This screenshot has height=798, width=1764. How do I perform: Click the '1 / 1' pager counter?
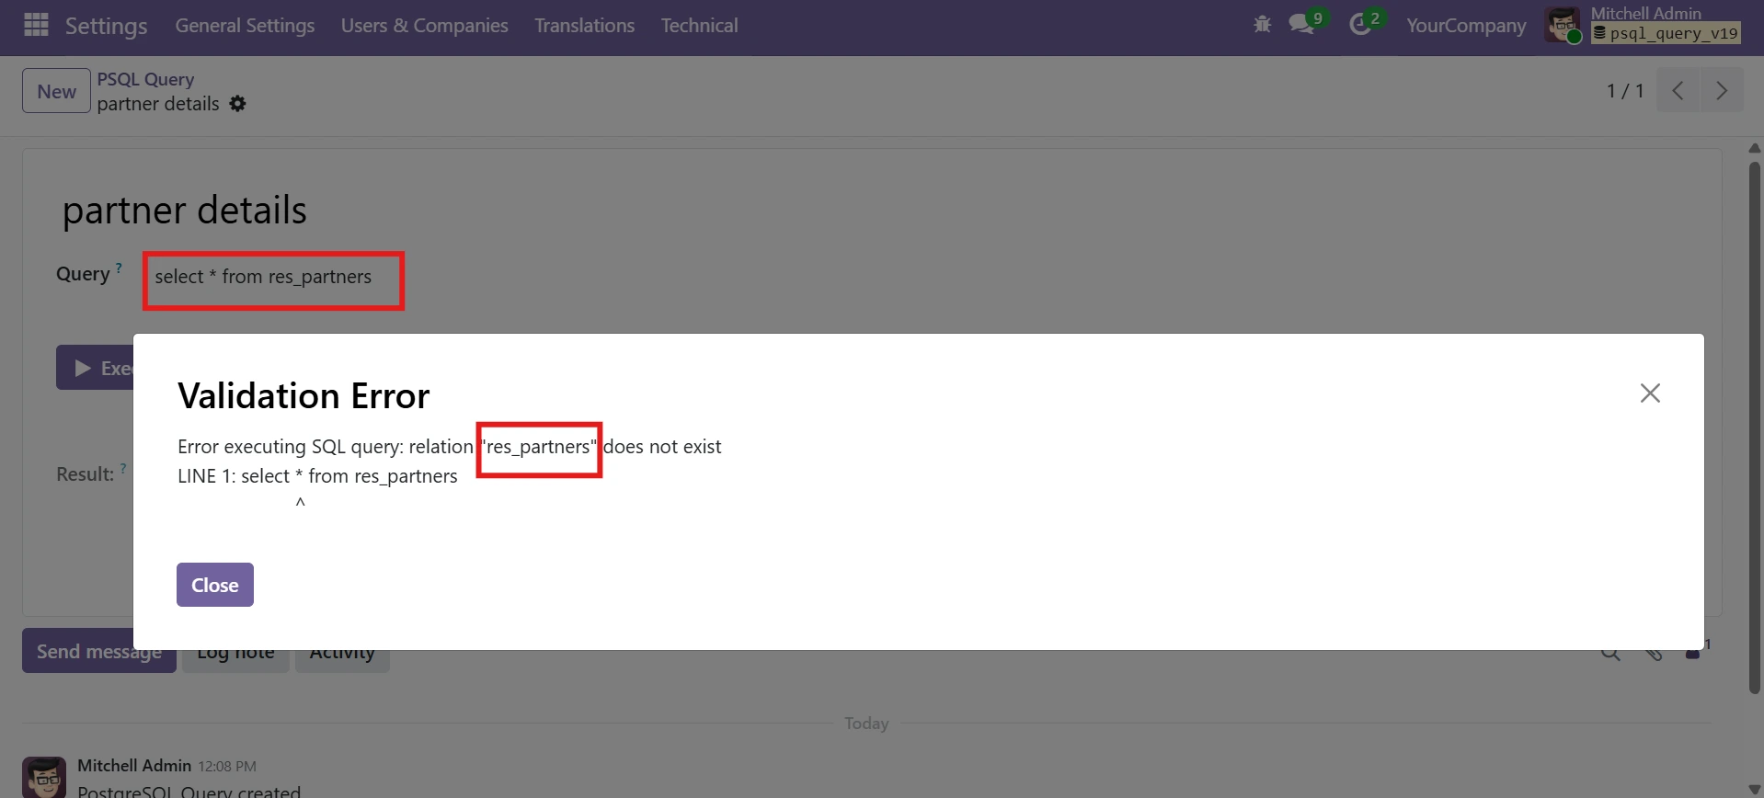click(1624, 91)
